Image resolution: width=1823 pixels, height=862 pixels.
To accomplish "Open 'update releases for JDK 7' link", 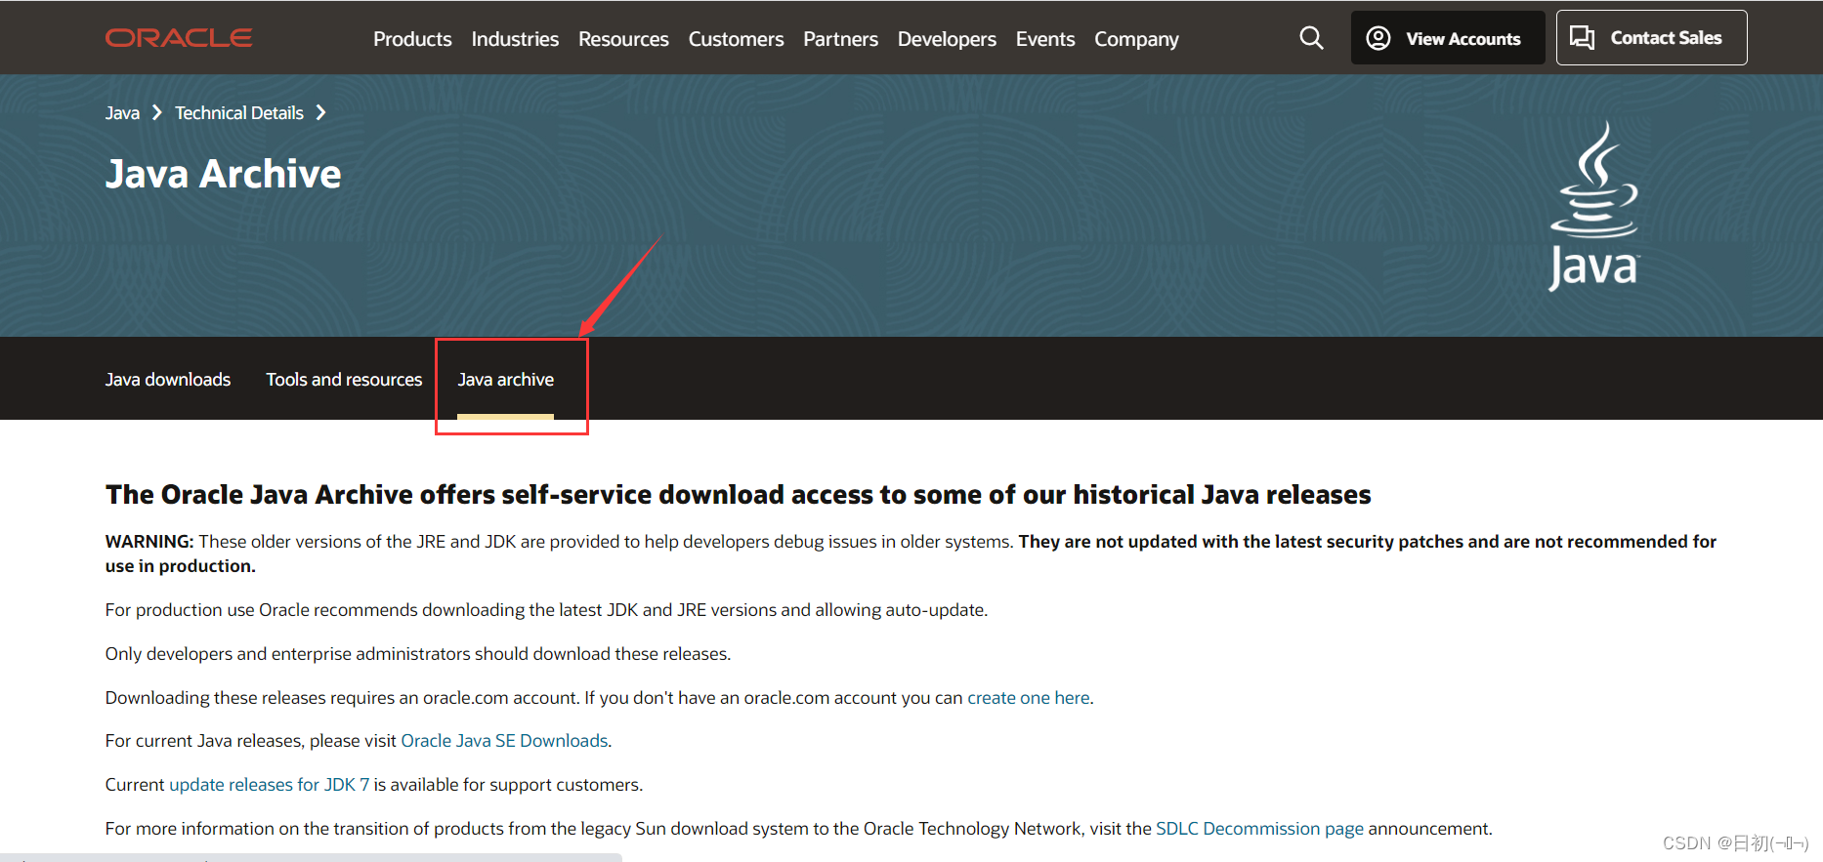I will click(270, 785).
